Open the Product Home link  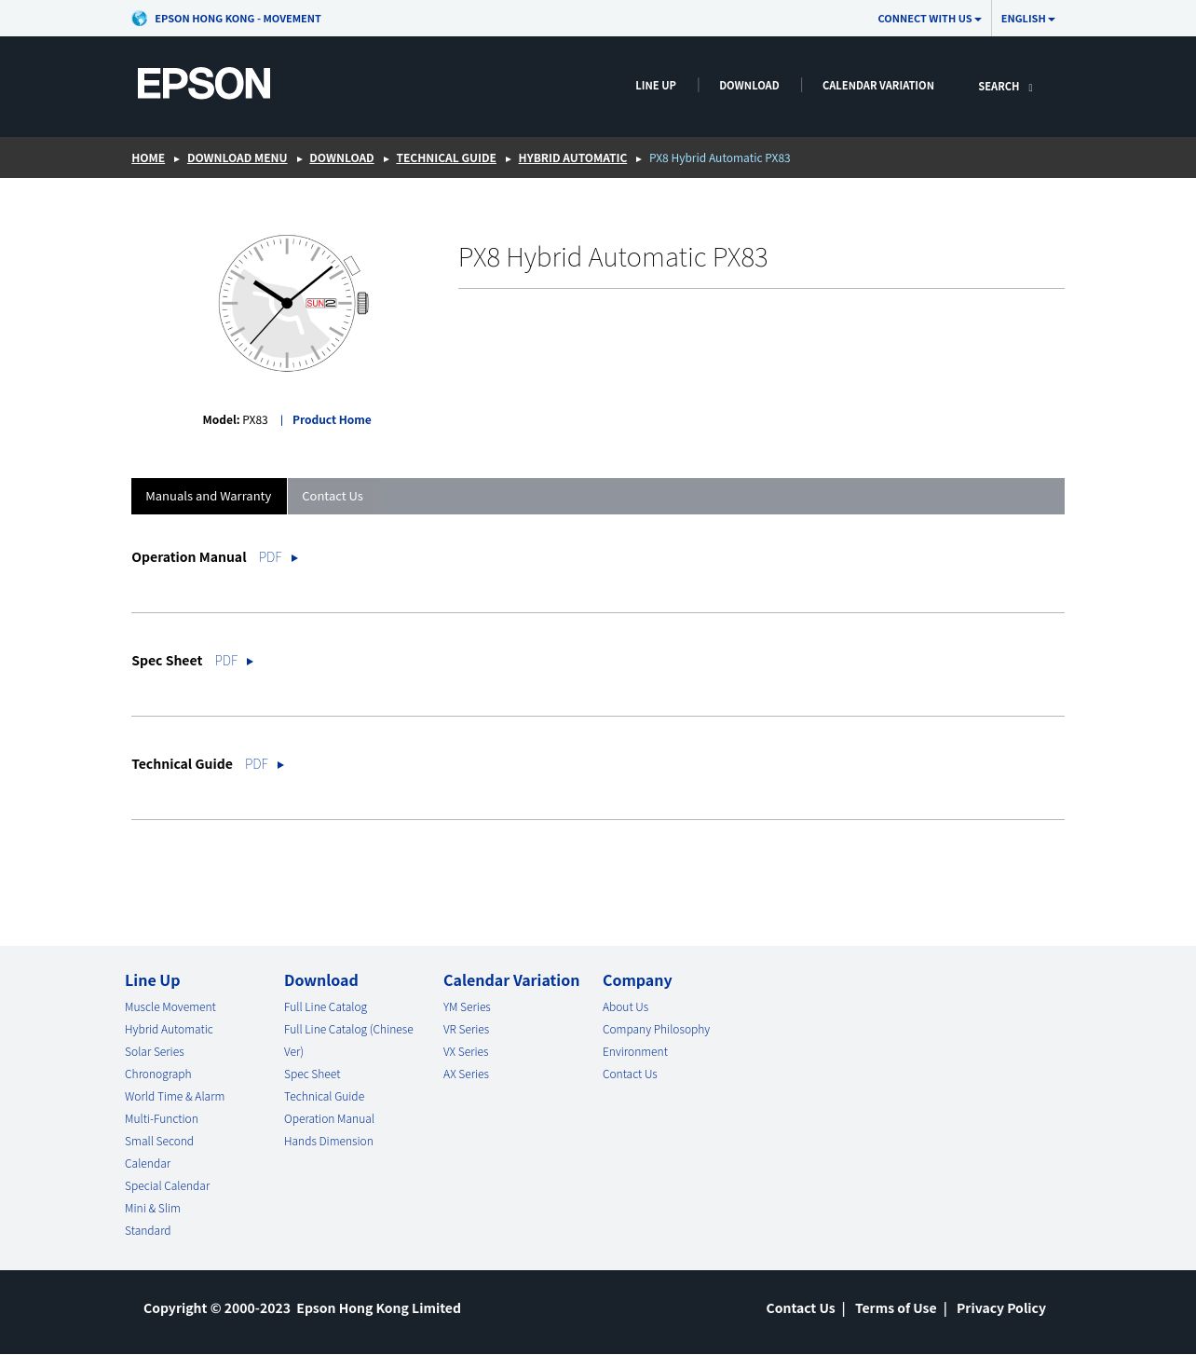click(332, 420)
